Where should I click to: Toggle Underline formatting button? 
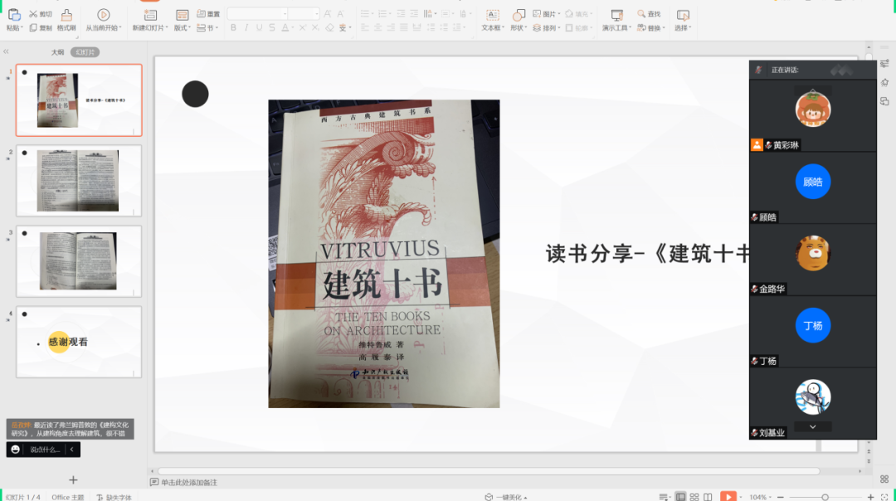pyautogui.click(x=260, y=28)
